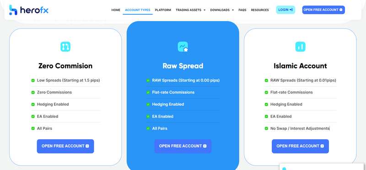Screen dimensions: 366x170
Task: Click checkmark beside EA Enabled in Islamic Account
Action: (x=266, y=116)
